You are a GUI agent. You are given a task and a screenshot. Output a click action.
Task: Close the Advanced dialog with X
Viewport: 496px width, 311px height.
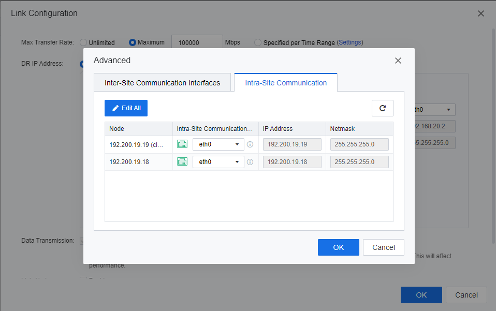pyautogui.click(x=398, y=61)
